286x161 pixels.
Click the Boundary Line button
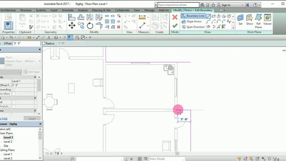coord(193,16)
